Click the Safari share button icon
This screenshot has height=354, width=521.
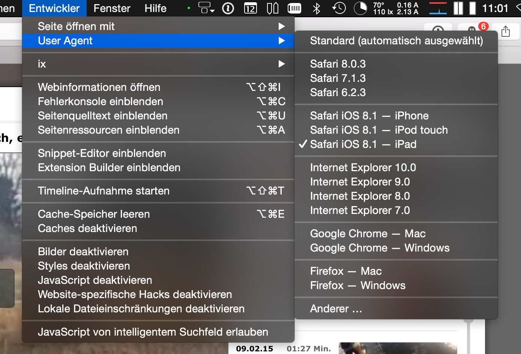click(x=506, y=31)
